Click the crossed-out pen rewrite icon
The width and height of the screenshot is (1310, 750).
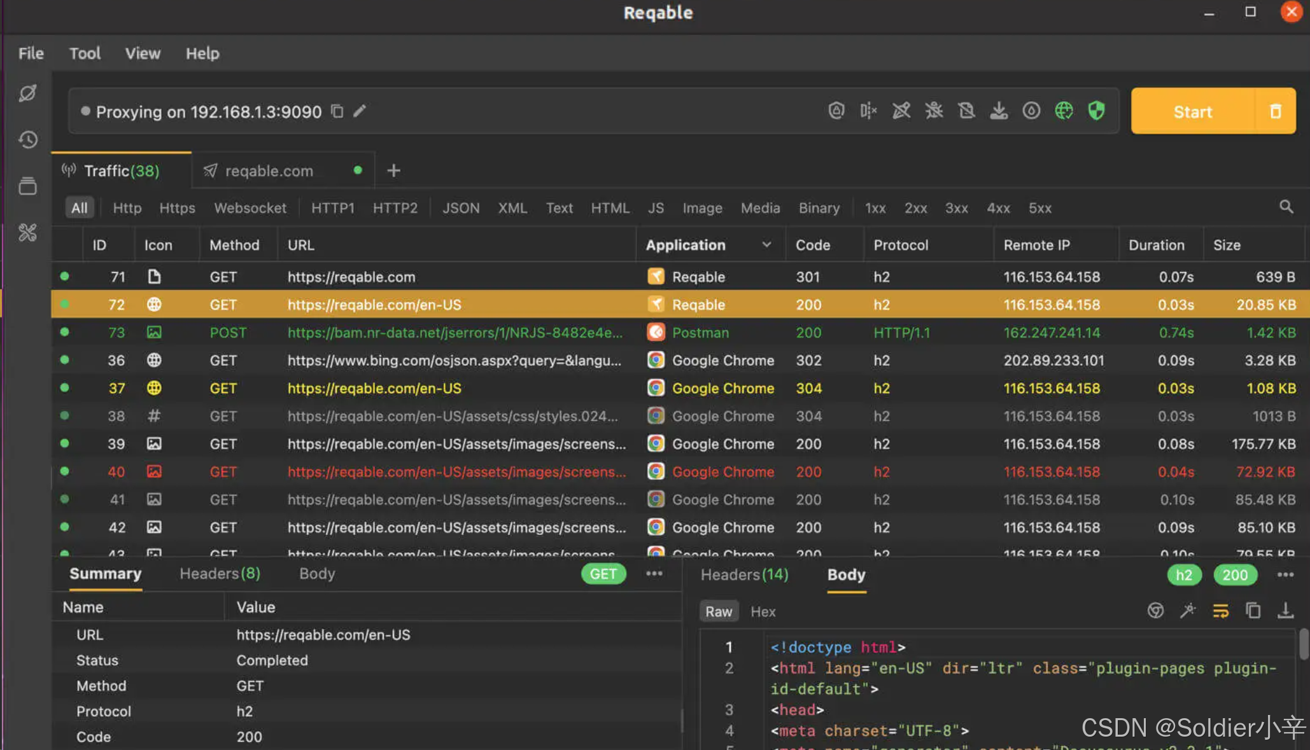point(901,111)
